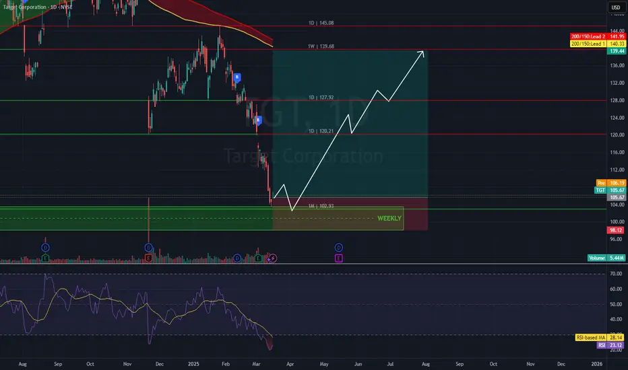Click the lightning bolt latest-update icon
Screen dimensions: 628x370
pyautogui.click(x=273, y=258)
